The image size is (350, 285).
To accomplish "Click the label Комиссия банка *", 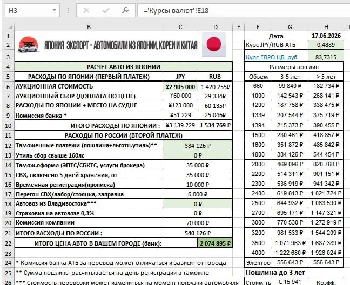I will 41,116.
